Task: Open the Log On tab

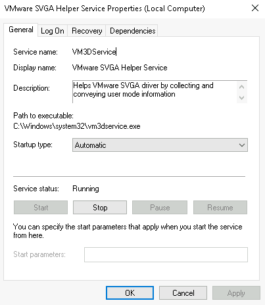Action: [53, 31]
